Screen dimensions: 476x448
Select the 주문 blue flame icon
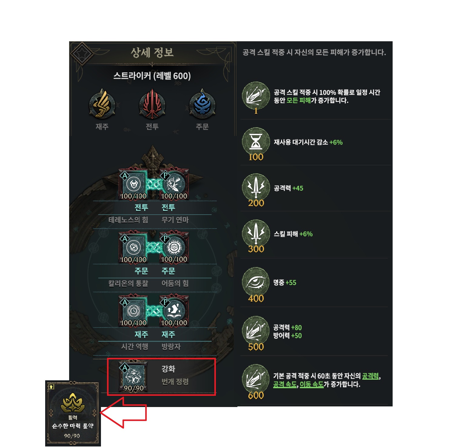(202, 104)
